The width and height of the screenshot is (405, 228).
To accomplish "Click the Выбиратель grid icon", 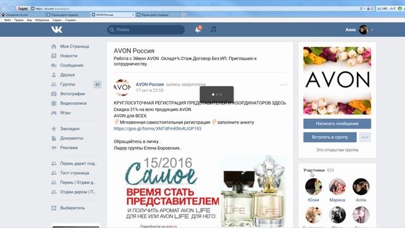I will [x=54, y=208].
